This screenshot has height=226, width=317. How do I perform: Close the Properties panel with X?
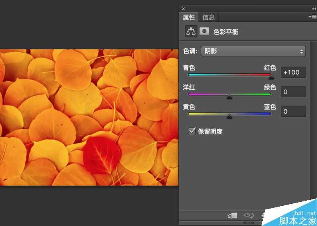(x=183, y=8)
